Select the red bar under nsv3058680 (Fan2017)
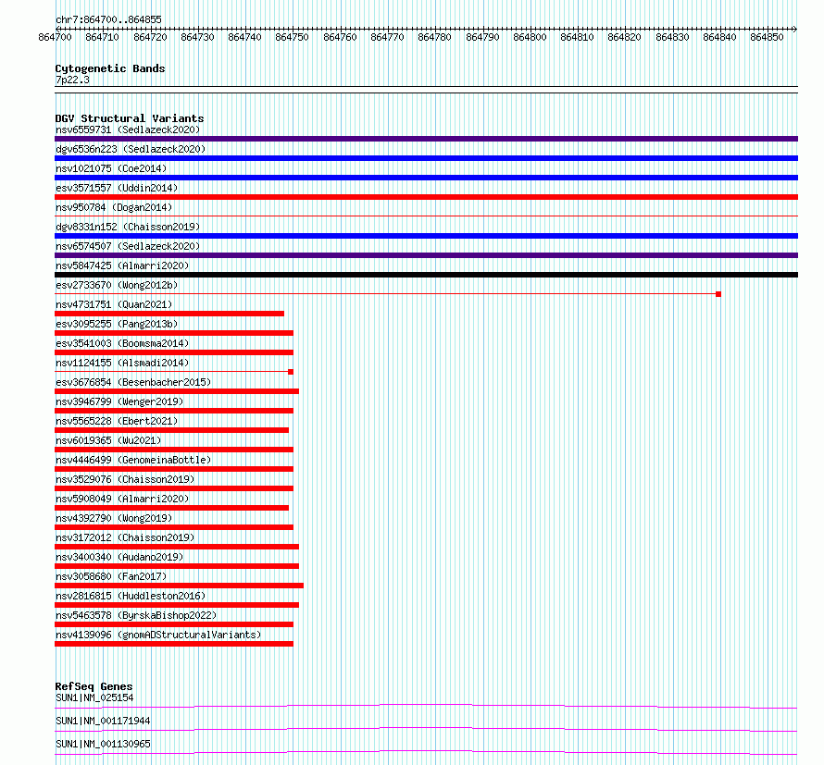The image size is (824, 765). coord(180,586)
